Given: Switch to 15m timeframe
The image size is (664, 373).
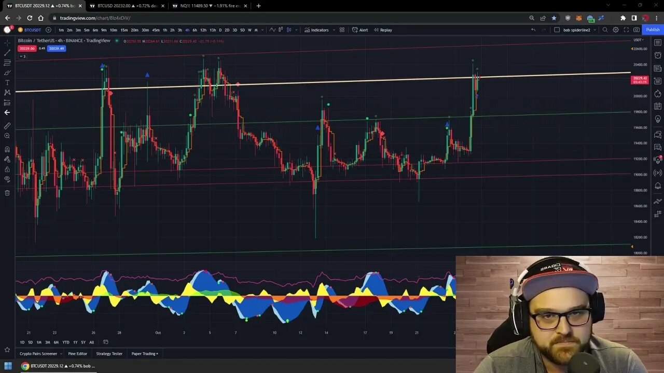Looking at the screenshot, I should pos(124,30).
